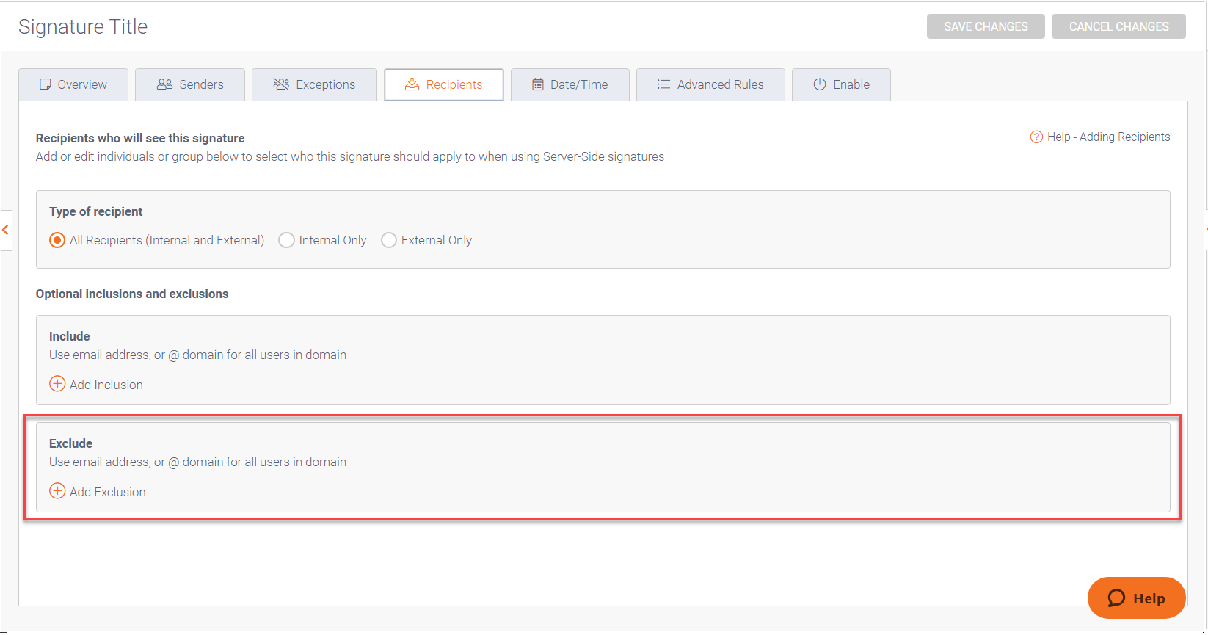Click the Exceptions tab icon

[x=281, y=84]
